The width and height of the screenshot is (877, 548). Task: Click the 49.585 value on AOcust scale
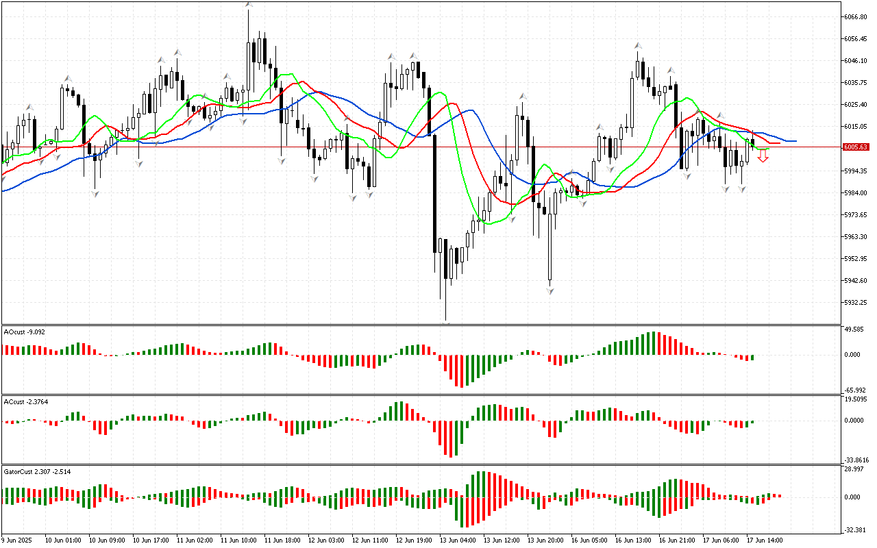(854, 329)
